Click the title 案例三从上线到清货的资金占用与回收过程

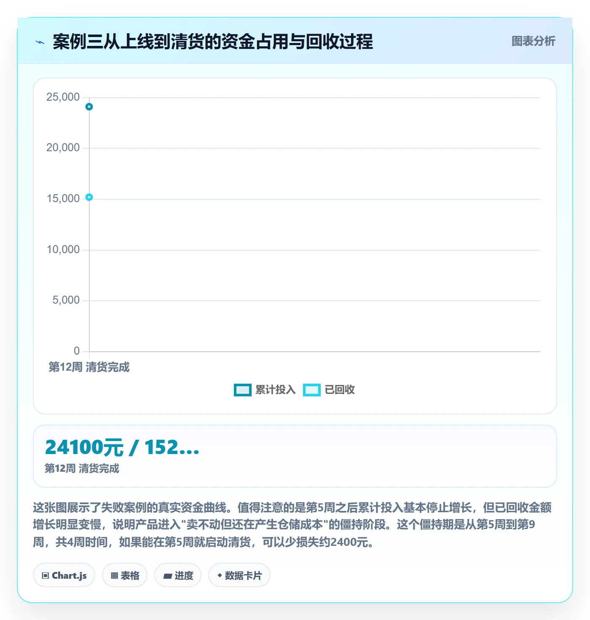pos(213,42)
